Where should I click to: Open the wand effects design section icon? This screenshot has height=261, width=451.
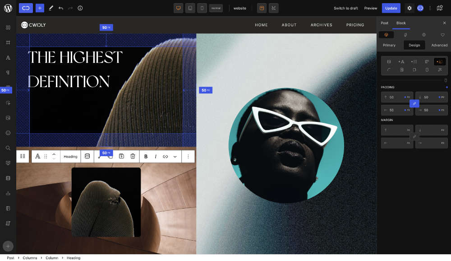coord(439,70)
